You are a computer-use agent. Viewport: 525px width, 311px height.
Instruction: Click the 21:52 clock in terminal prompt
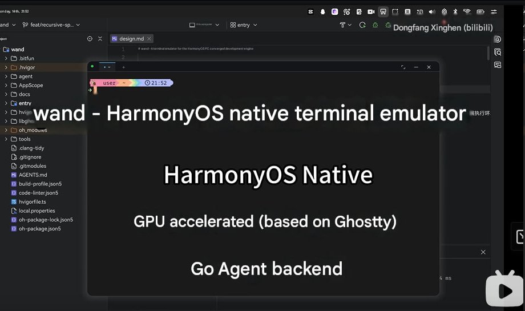pyautogui.click(x=156, y=83)
